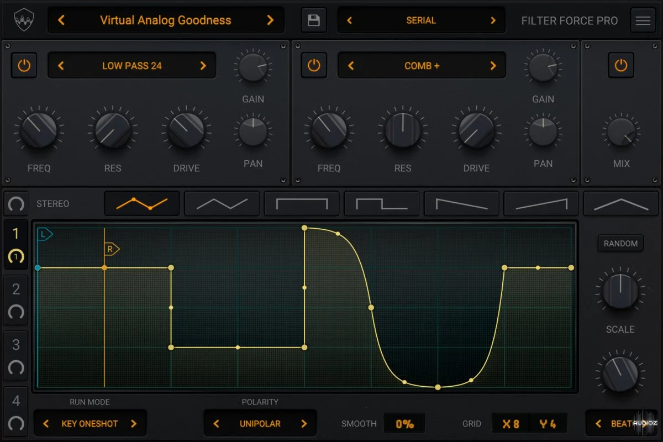Click the grid X 8 value
This screenshot has width=663, height=442.
click(x=511, y=424)
